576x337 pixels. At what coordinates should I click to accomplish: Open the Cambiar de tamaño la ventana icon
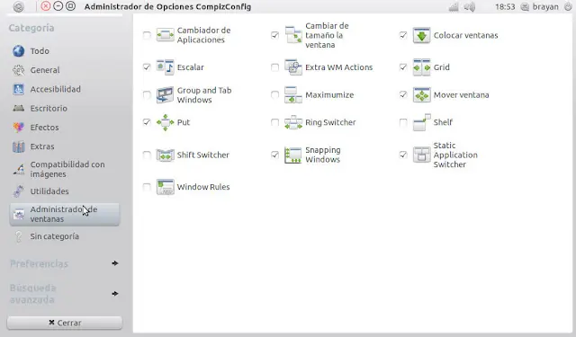(293, 35)
